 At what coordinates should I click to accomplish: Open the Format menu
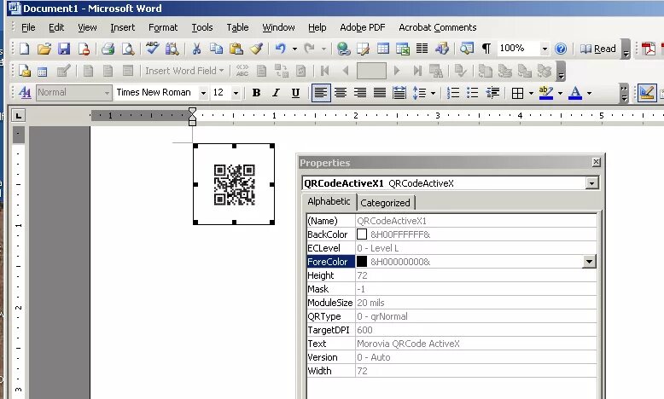[163, 27]
